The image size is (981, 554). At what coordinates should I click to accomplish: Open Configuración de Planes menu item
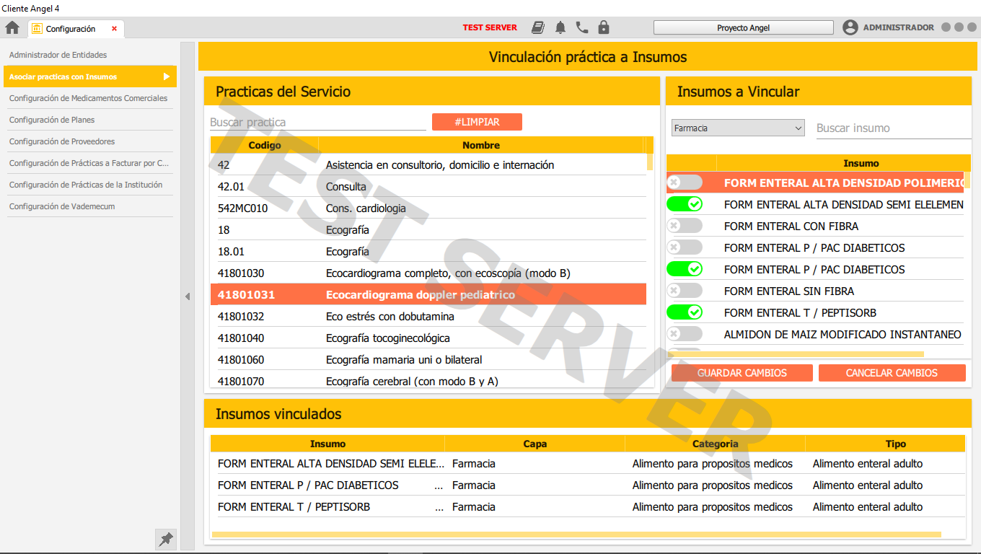click(x=52, y=120)
